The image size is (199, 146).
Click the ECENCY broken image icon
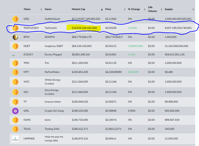click(13, 55)
